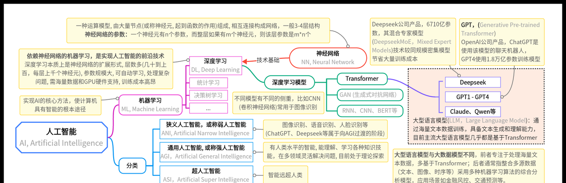Select the 神经网络 NN, Neural Network node
The image size is (566, 183).
[x=328, y=57]
